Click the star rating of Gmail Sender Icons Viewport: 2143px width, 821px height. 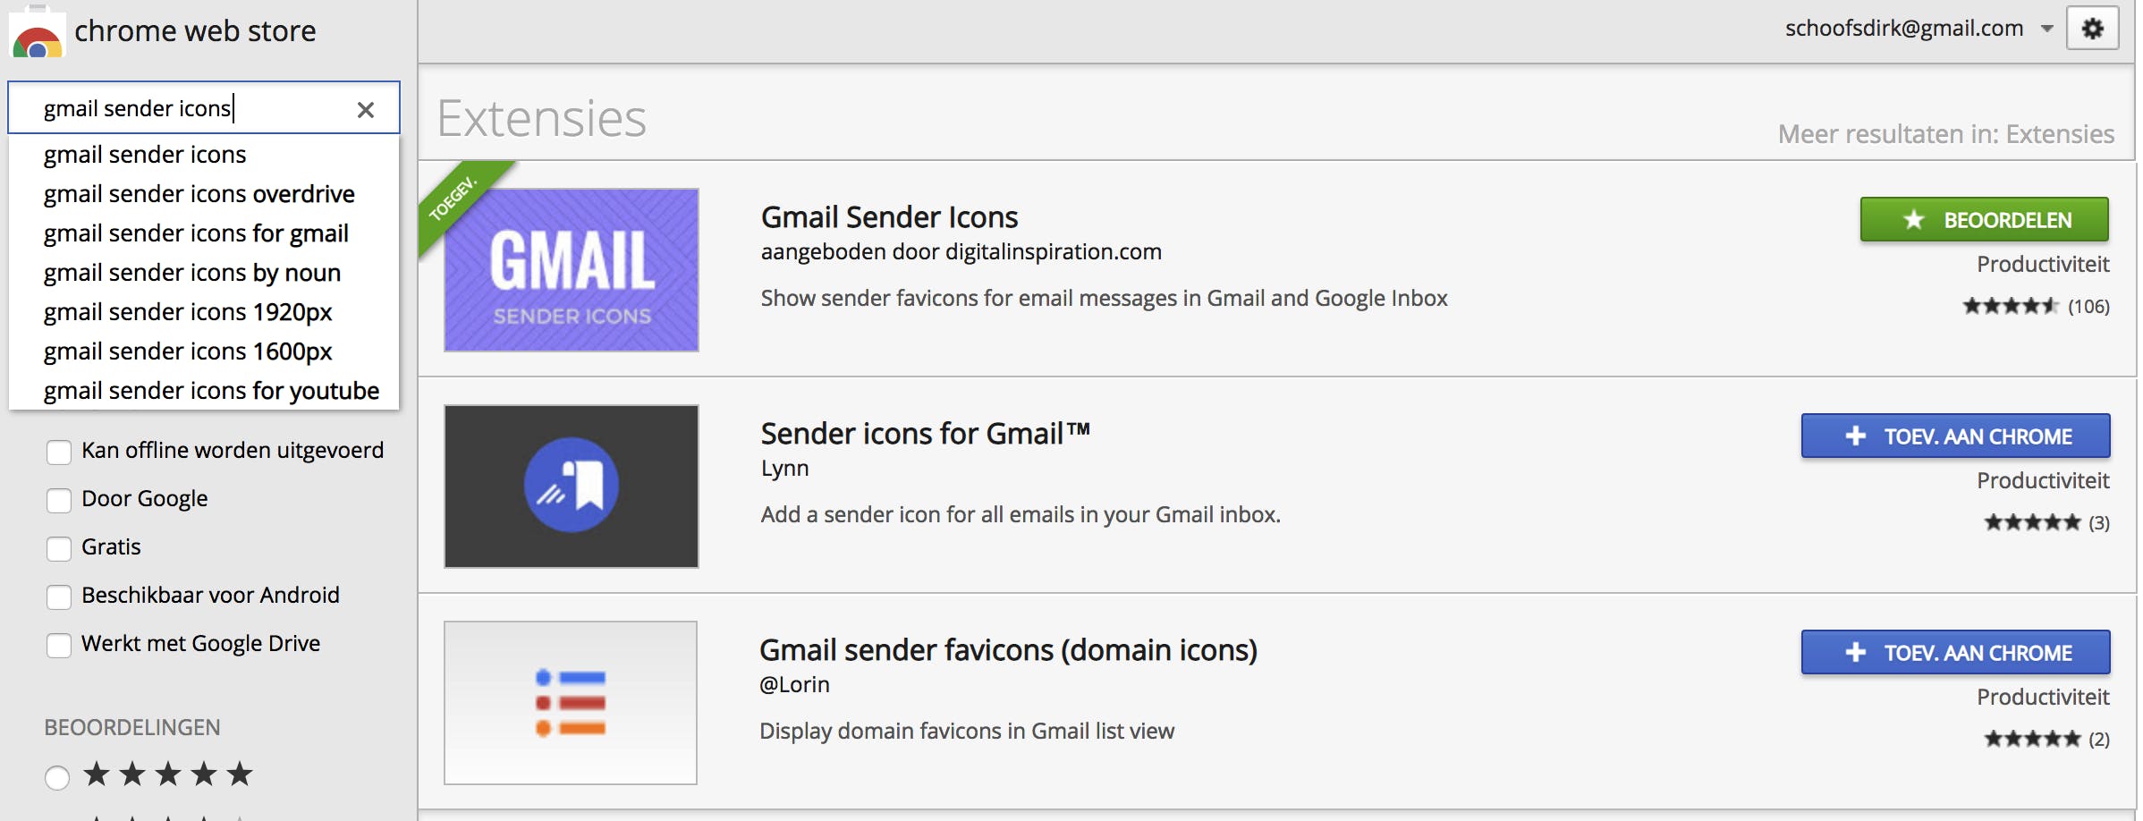[2010, 307]
